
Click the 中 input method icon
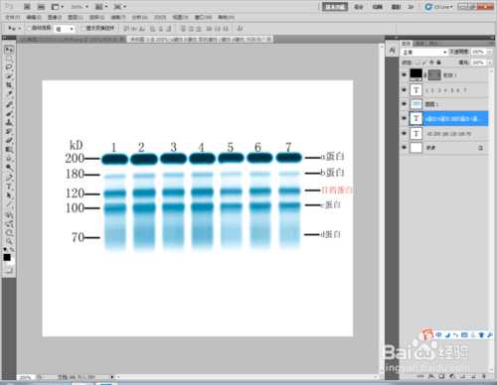tap(438, 334)
